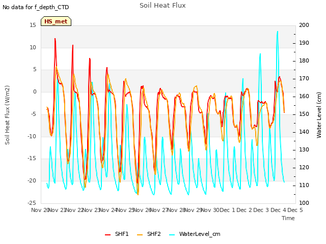326x244 pixels.
Task: Toggle the SHF1 legend entry
Action: click(x=117, y=234)
